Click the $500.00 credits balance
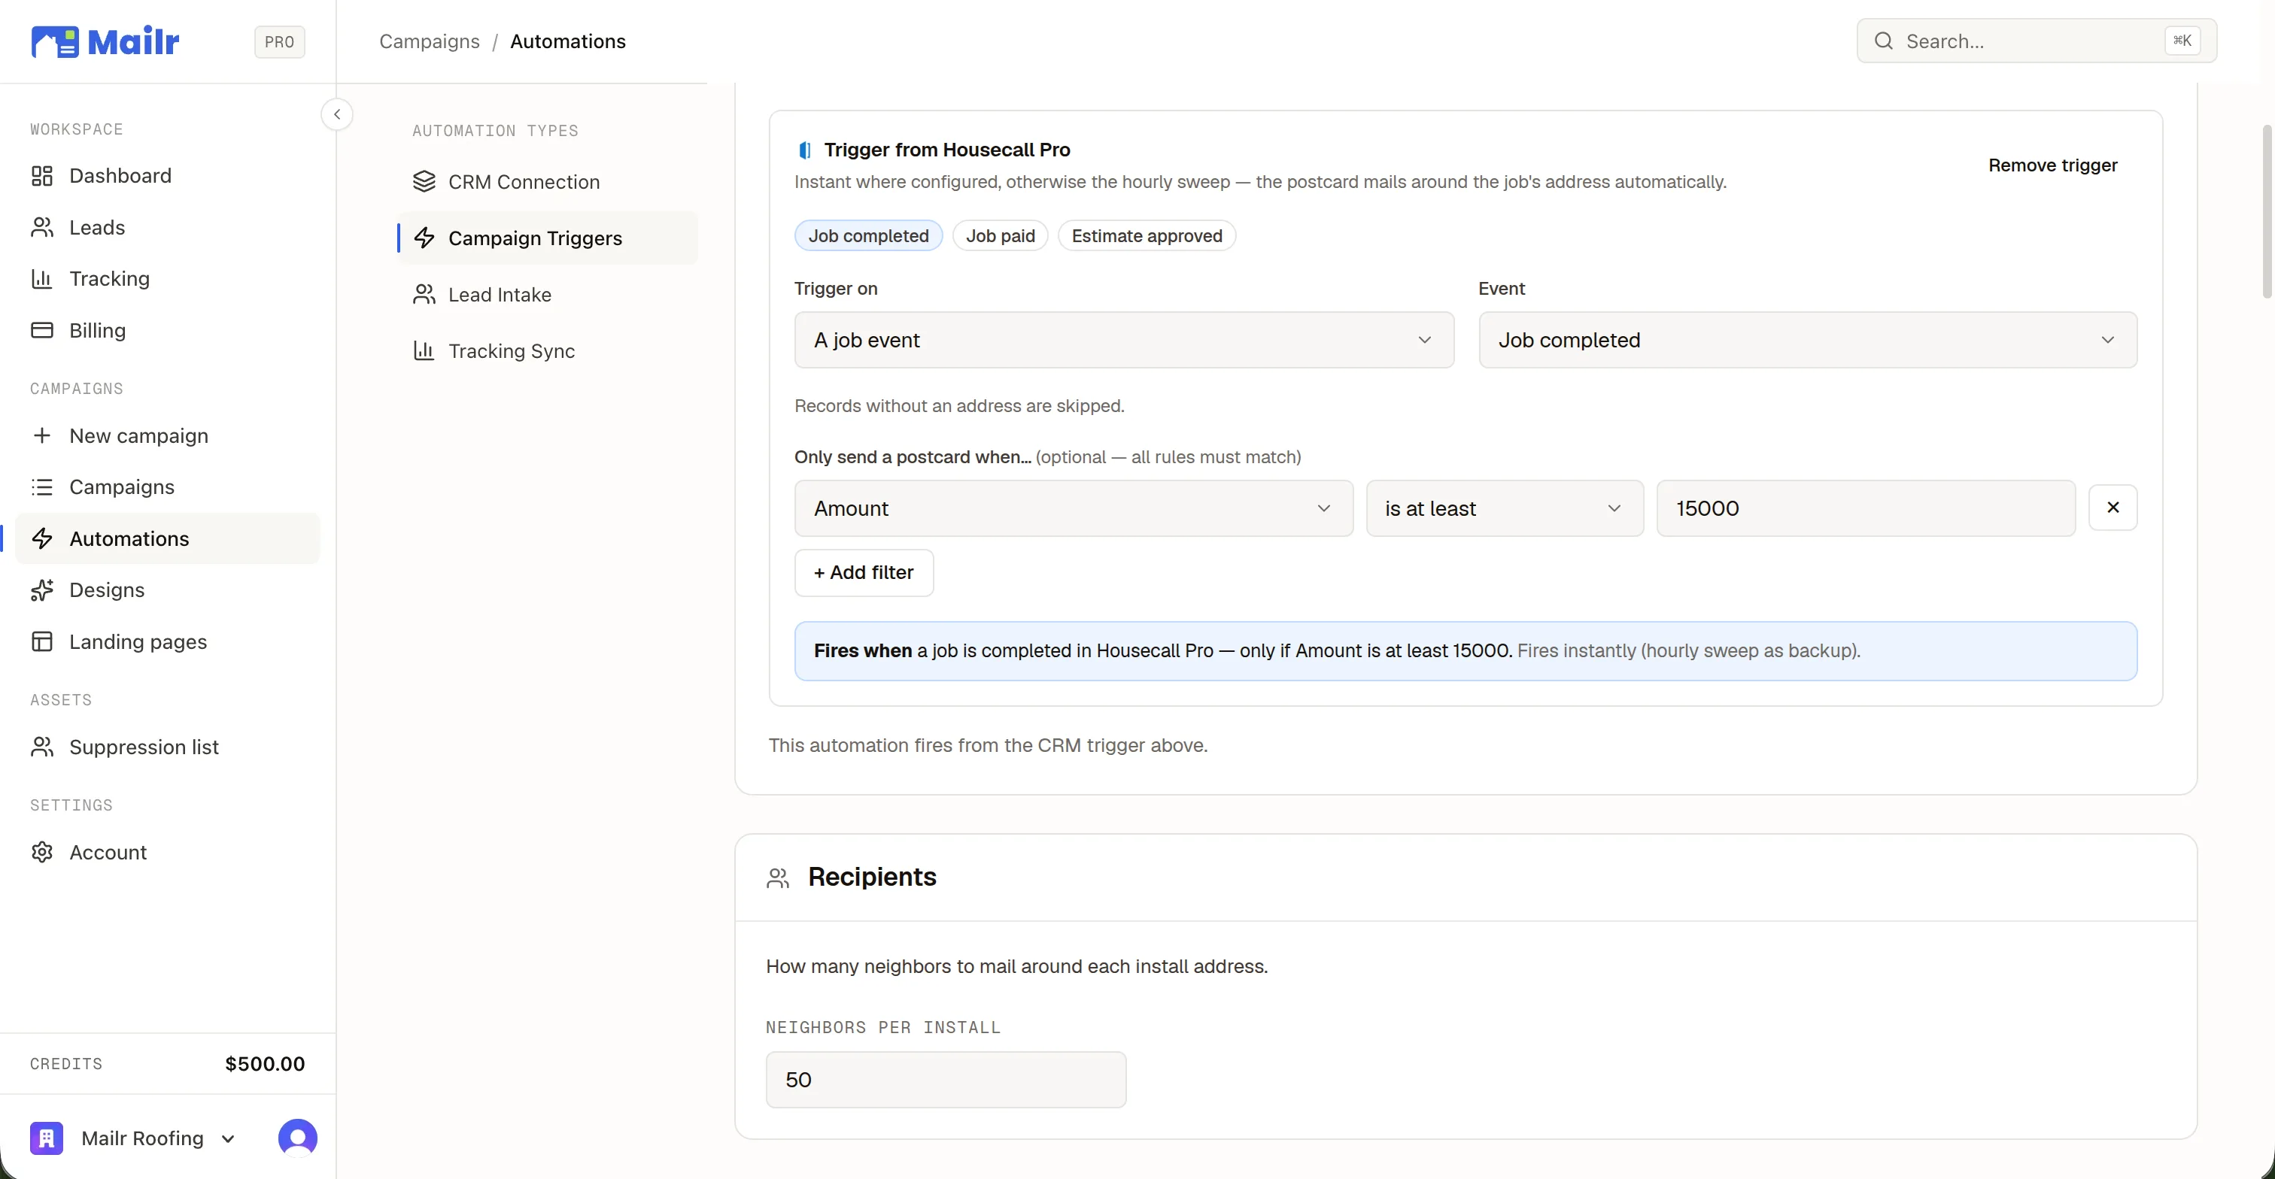Image resolution: width=2275 pixels, height=1179 pixels. (x=265, y=1064)
